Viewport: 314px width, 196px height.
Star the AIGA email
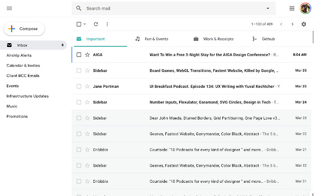tap(87, 55)
